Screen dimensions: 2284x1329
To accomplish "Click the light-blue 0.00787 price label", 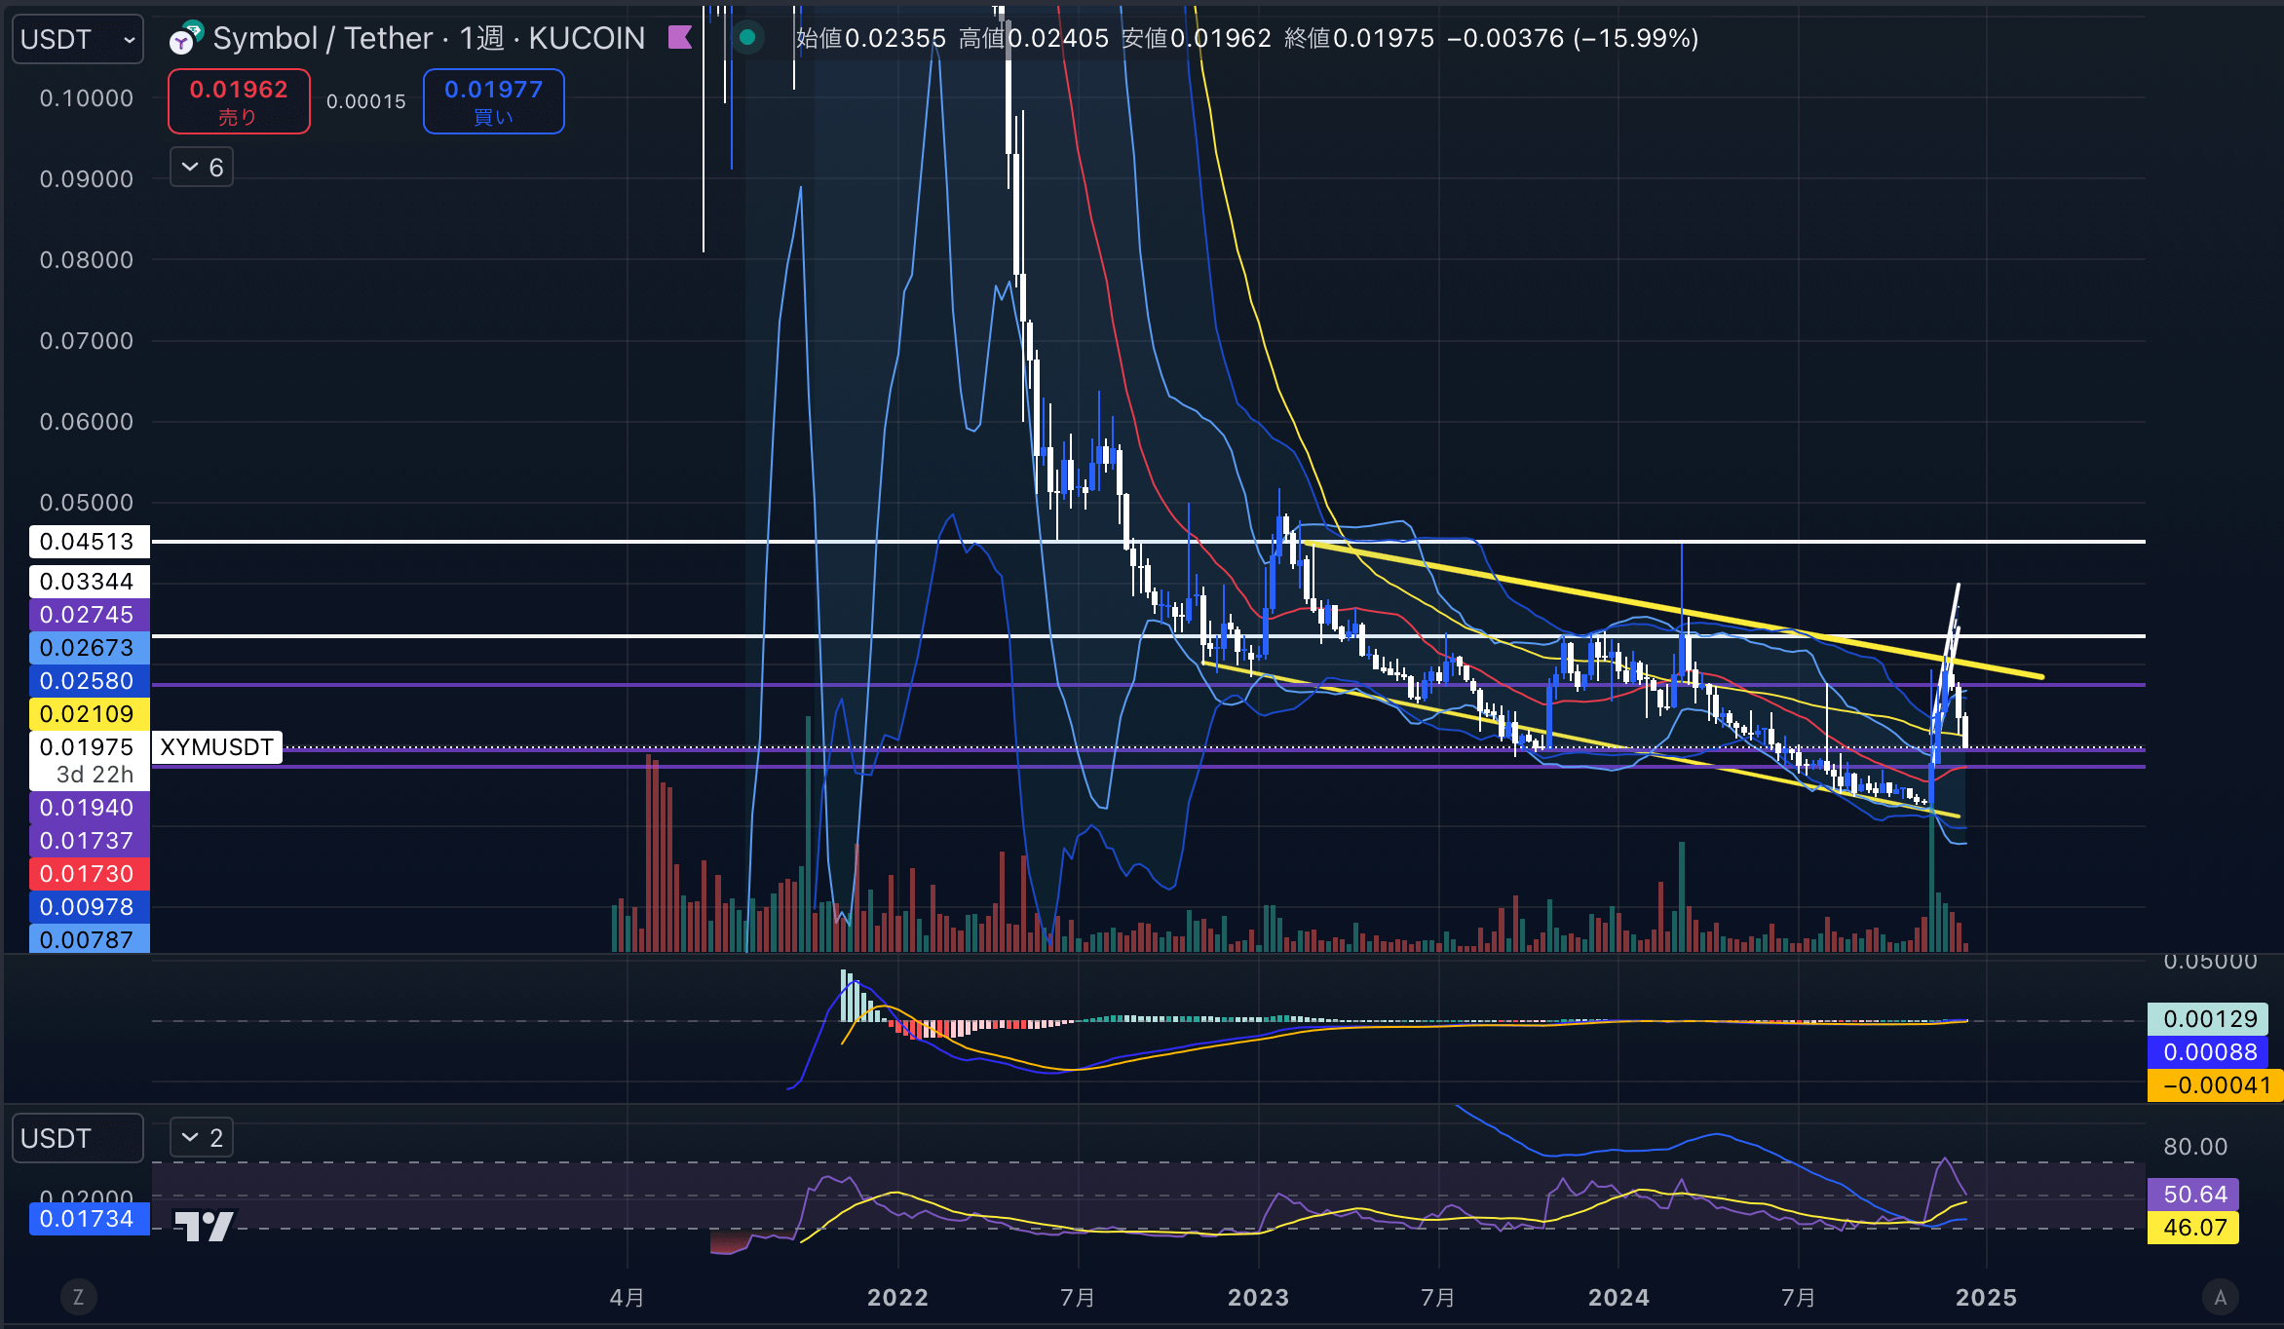I will tap(89, 939).
